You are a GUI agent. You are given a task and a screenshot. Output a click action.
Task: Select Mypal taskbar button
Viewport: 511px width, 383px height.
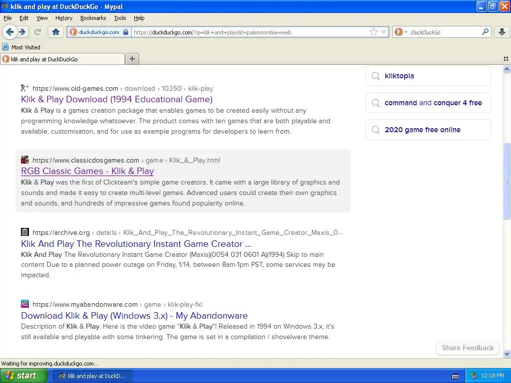93,376
